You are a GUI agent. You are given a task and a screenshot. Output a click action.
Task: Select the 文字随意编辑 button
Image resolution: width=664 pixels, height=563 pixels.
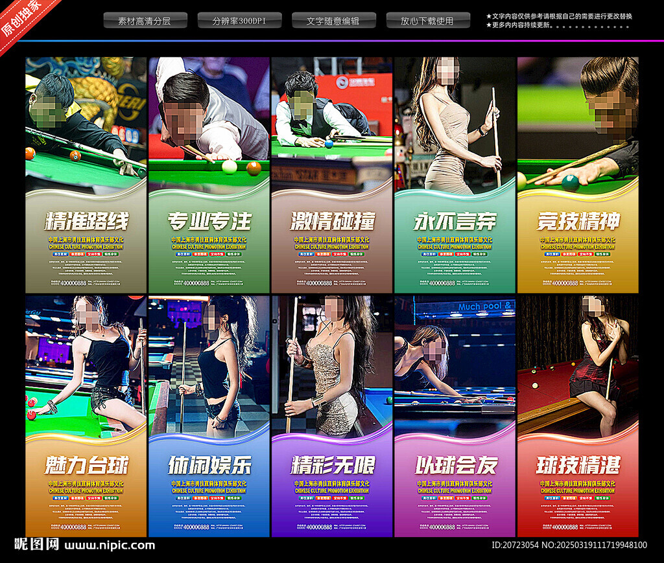tap(334, 20)
